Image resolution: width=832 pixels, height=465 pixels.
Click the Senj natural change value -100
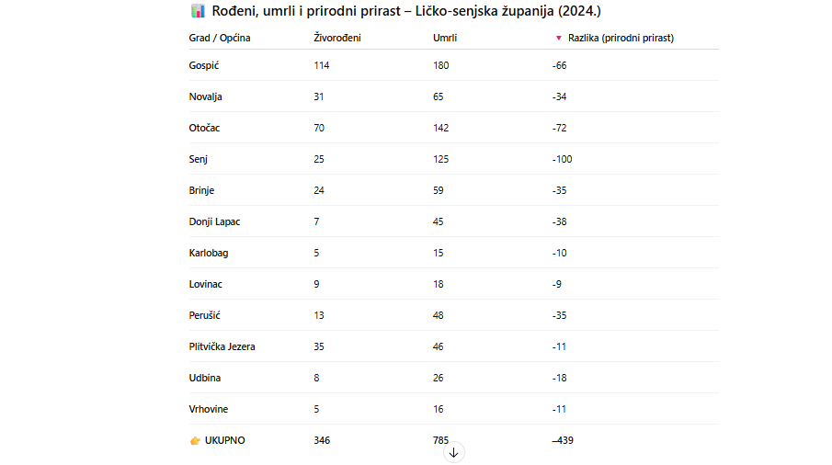pyautogui.click(x=562, y=159)
